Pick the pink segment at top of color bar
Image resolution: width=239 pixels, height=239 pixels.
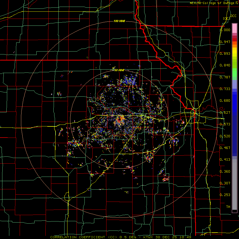(x=234, y=28)
